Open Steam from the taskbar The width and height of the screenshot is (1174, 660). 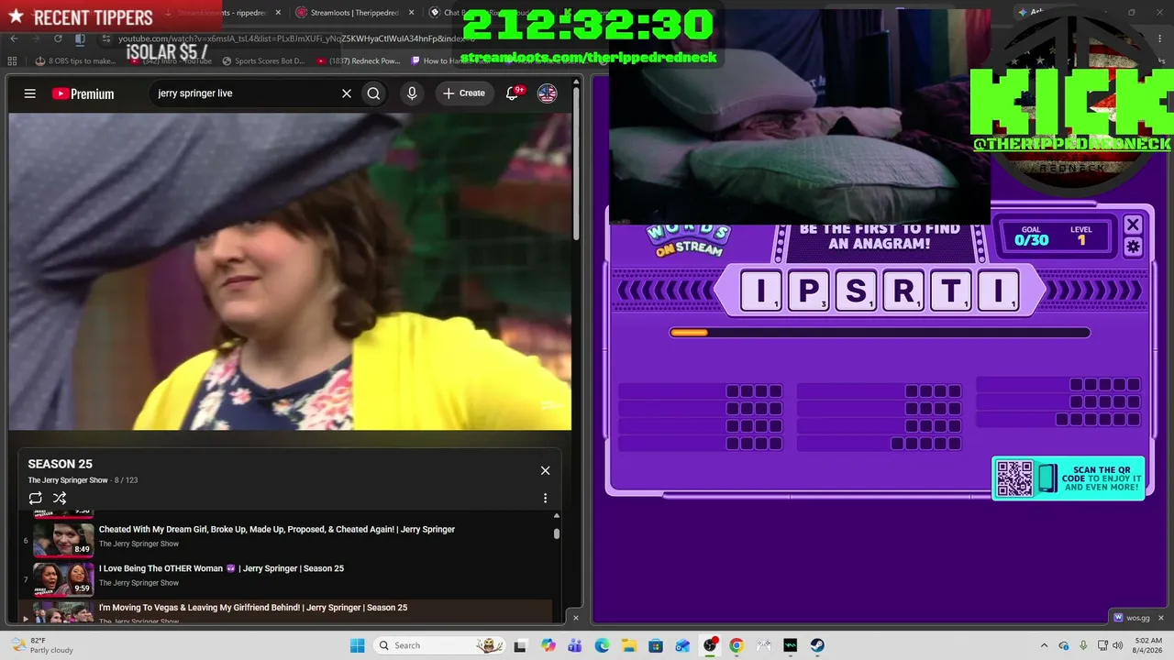[817, 645]
